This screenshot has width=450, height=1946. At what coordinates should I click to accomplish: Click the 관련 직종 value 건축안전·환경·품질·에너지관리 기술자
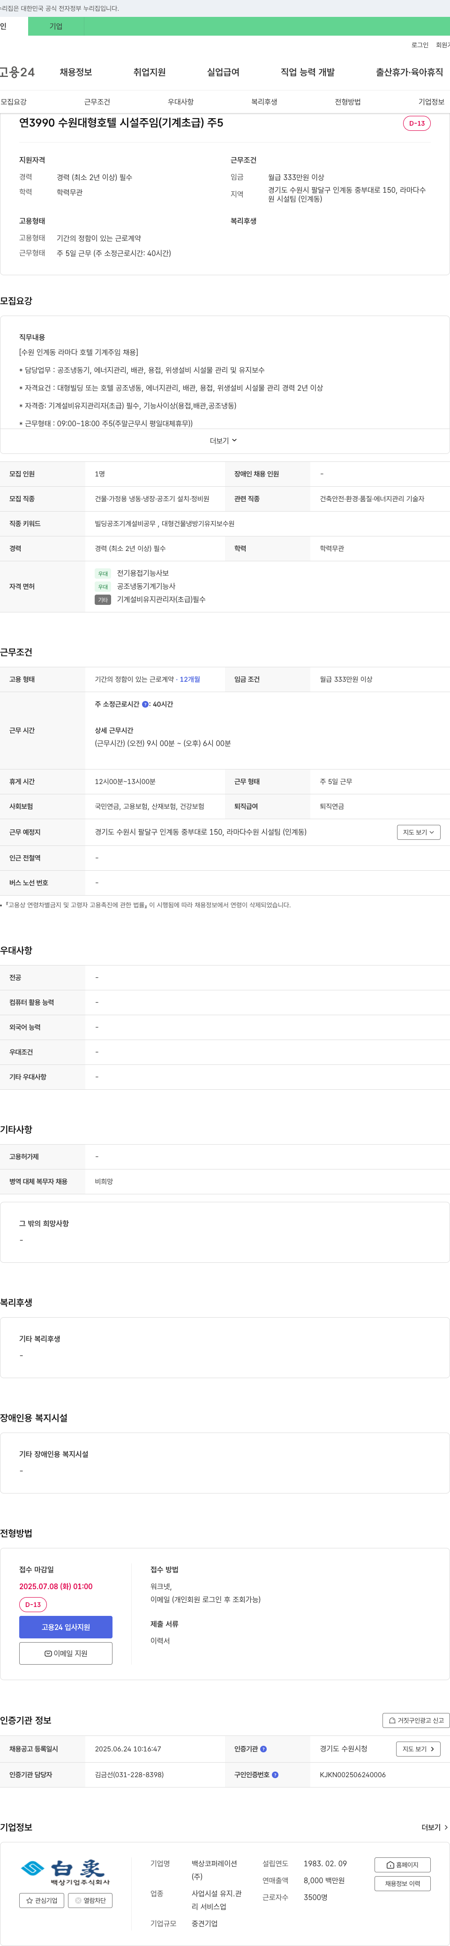point(371,498)
